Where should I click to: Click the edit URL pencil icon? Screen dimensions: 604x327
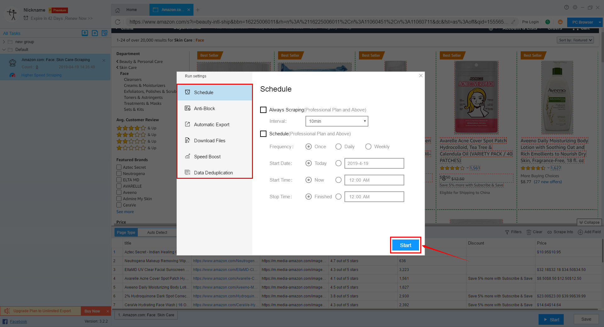point(513,22)
